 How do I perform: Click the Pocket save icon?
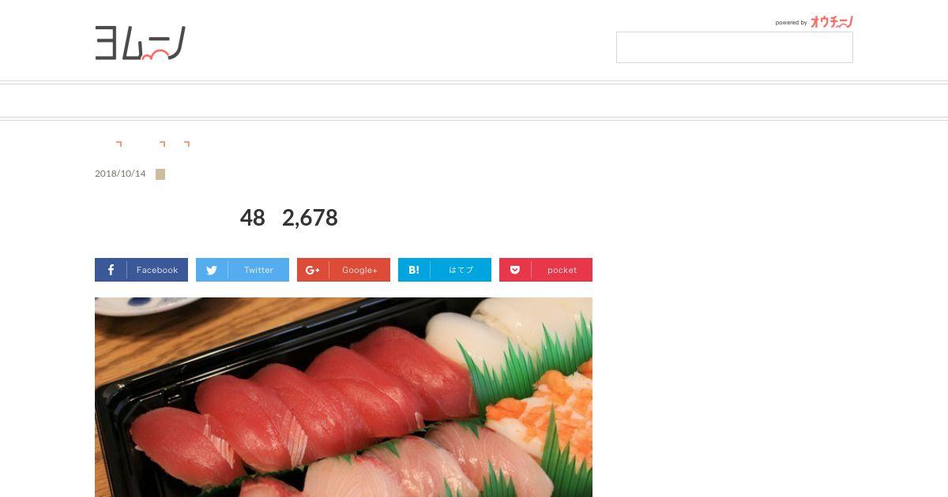(x=515, y=270)
